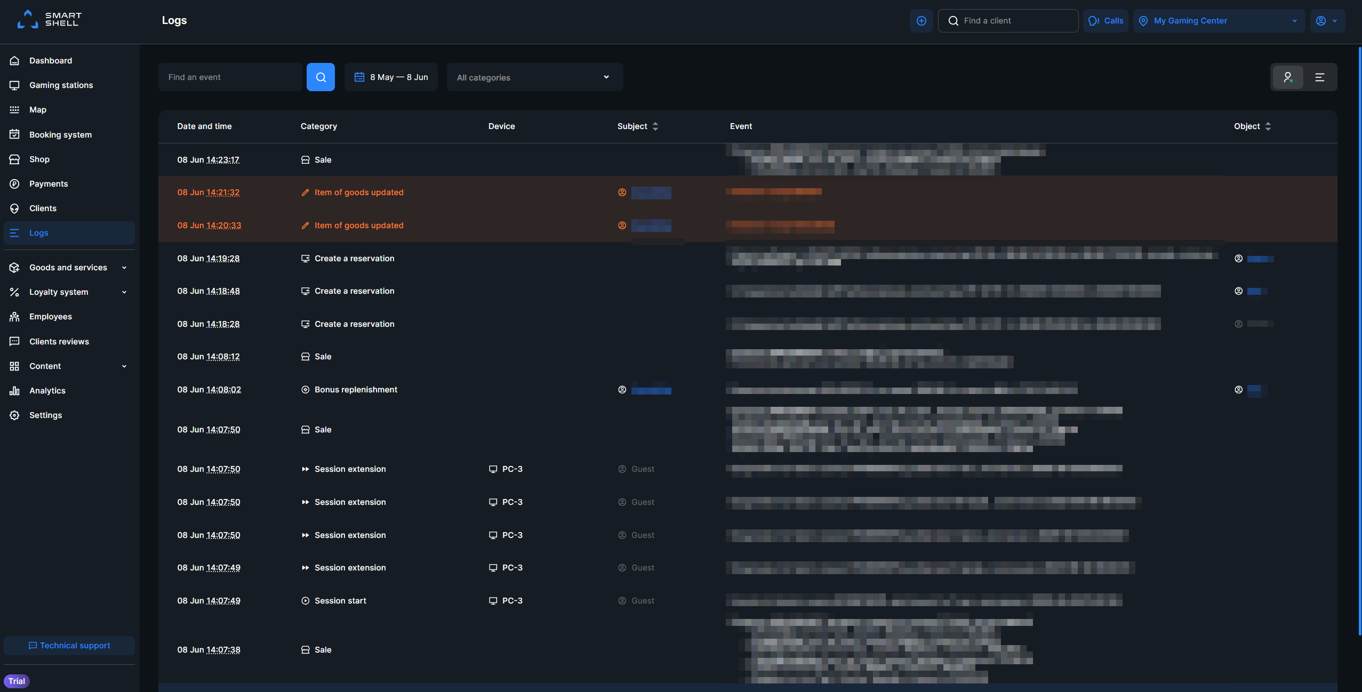Click the plus add button in header

click(x=921, y=21)
